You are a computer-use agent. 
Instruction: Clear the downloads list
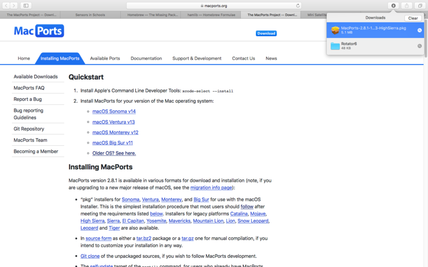coord(413,18)
